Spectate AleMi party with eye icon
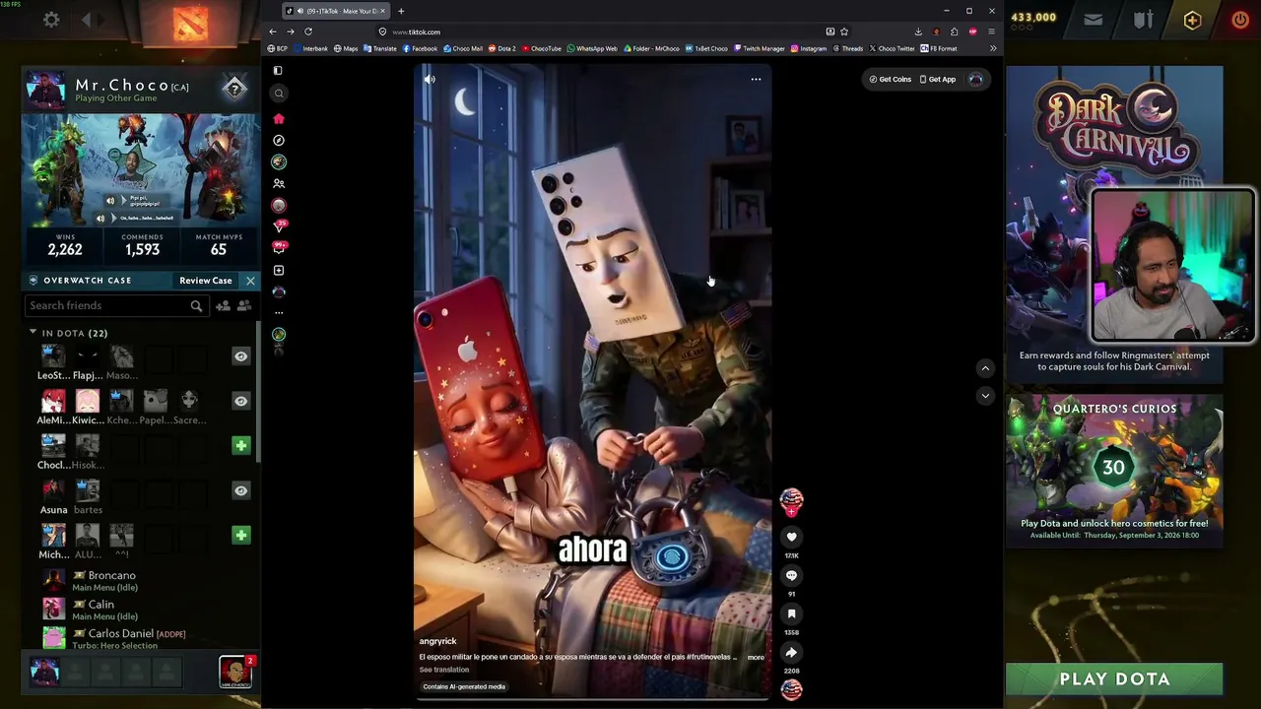1261x709 pixels. 240,401
